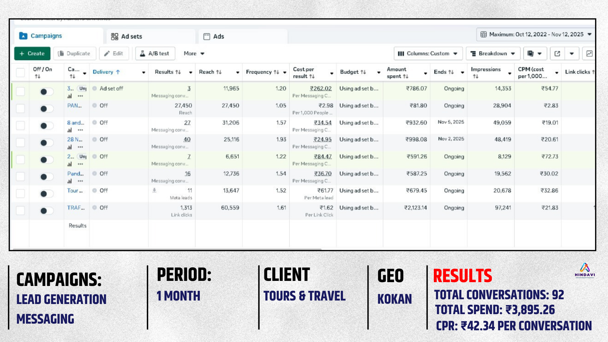Click the export share icon
Viewport: 608px width, 342px height.
coord(557,54)
